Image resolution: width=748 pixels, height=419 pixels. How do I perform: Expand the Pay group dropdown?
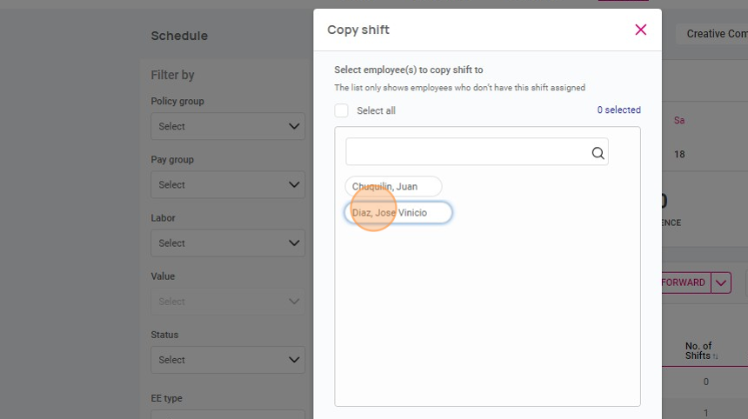227,185
